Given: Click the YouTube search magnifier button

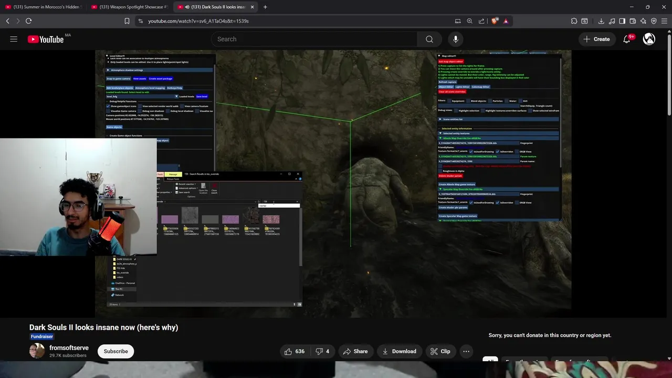Looking at the screenshot, I should pyautogui.click(x=429, y=39).
